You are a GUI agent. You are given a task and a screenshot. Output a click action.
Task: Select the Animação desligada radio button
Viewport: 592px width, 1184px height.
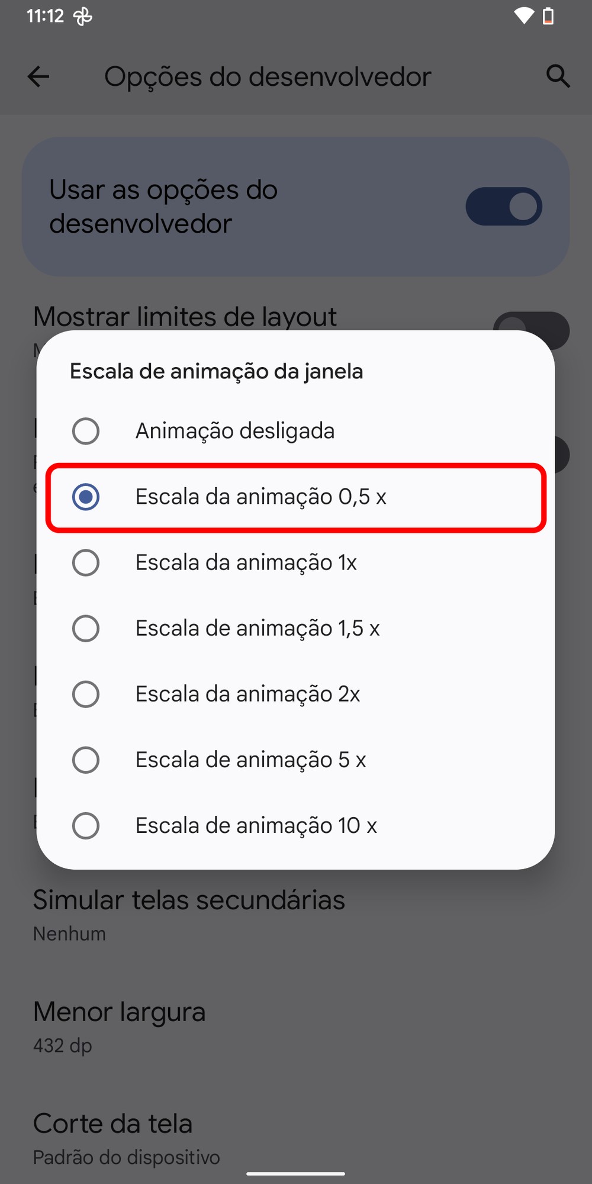(86, 431)
